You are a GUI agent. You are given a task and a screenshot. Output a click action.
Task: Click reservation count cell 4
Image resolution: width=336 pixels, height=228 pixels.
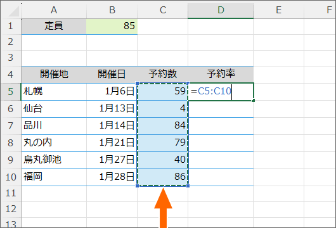(163, 109)
